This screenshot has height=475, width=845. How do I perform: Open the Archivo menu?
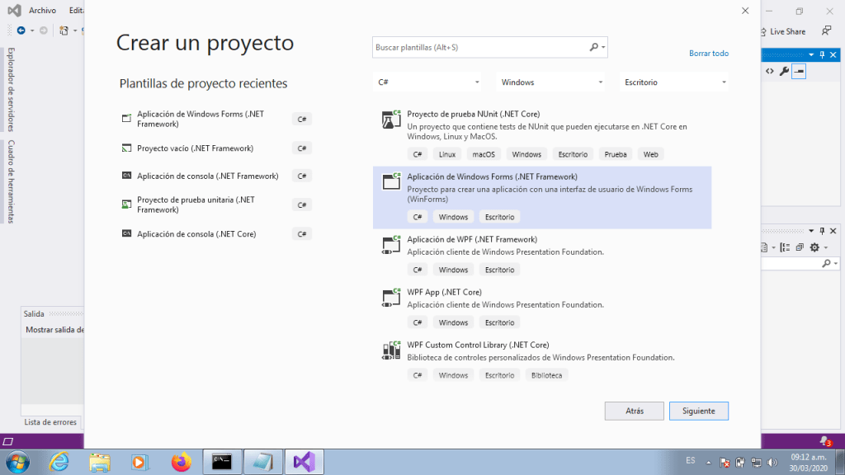pyautogui.click(x=42, y=11)
